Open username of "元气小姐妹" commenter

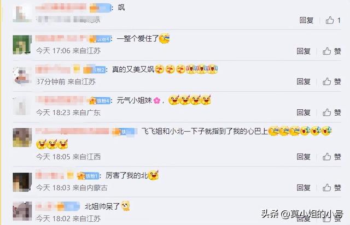tap(60, 100)
